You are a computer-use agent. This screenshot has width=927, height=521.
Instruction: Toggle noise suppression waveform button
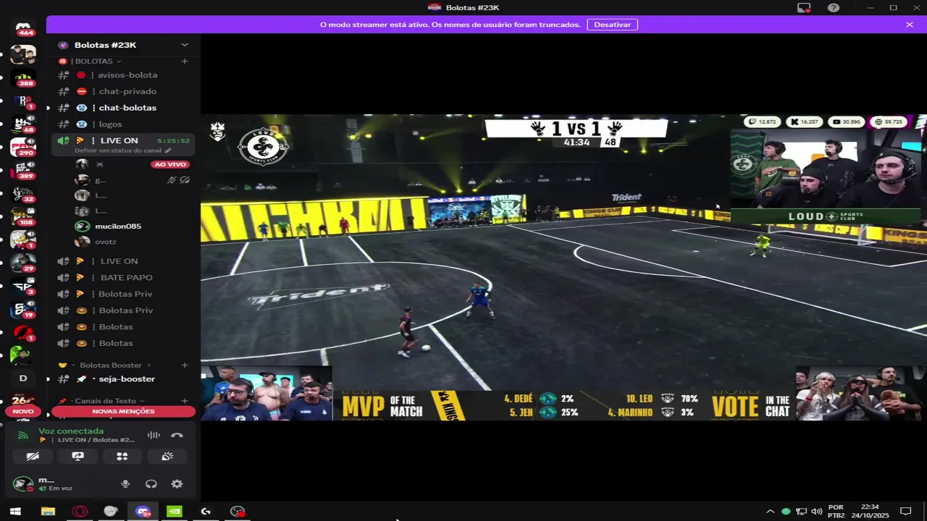pos(154,435)
